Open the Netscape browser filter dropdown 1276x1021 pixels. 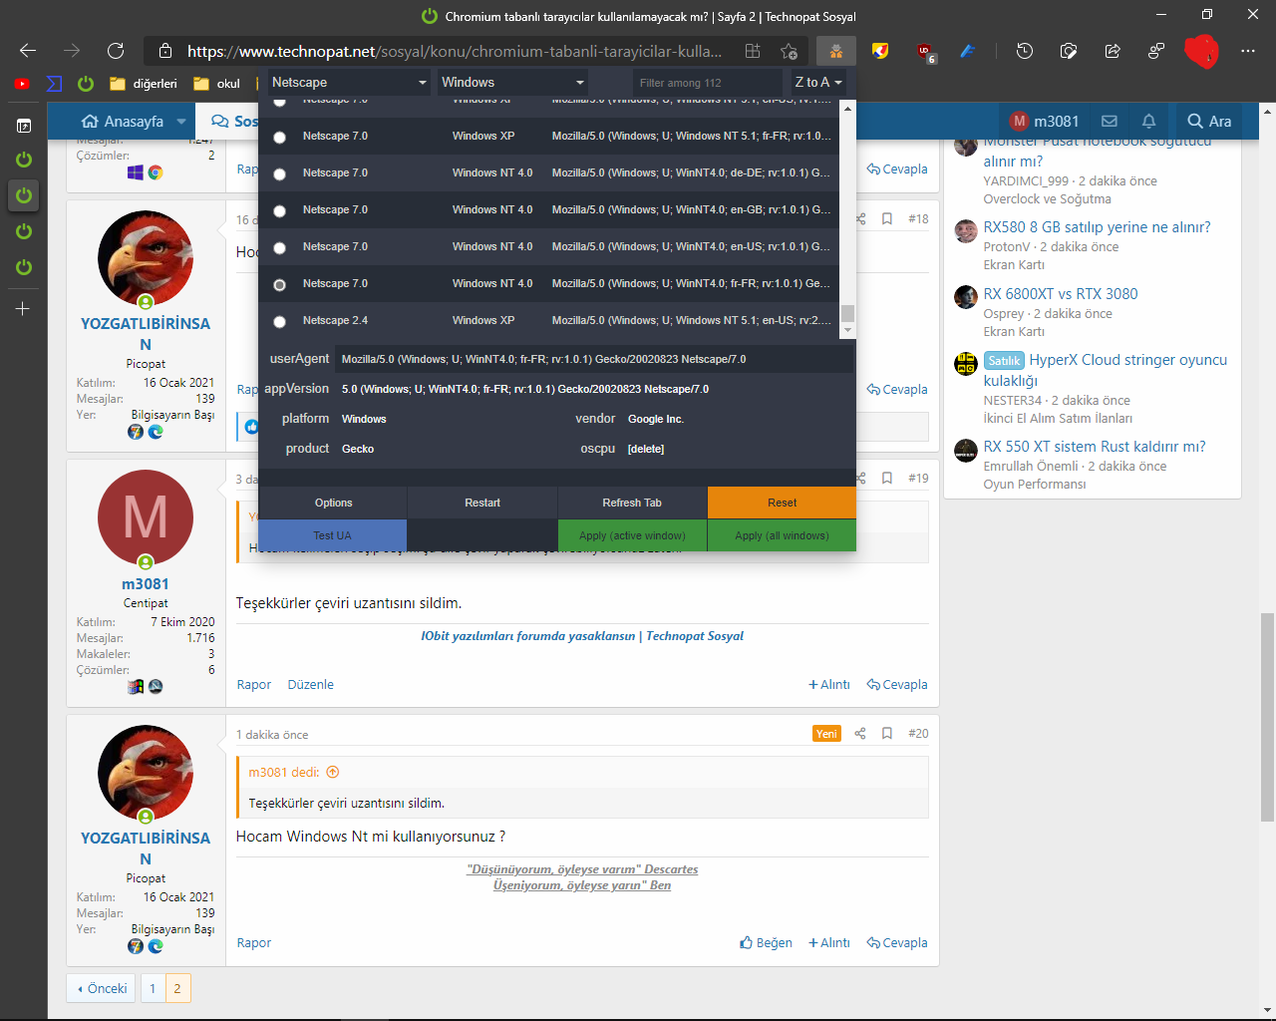[x=349, y=83]
